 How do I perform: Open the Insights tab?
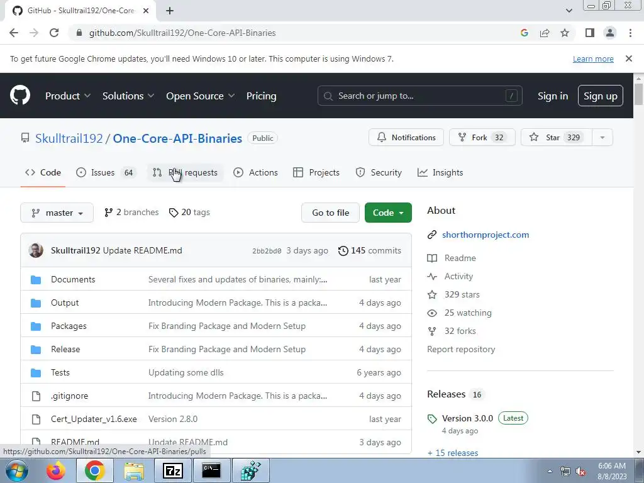(440, 172)
